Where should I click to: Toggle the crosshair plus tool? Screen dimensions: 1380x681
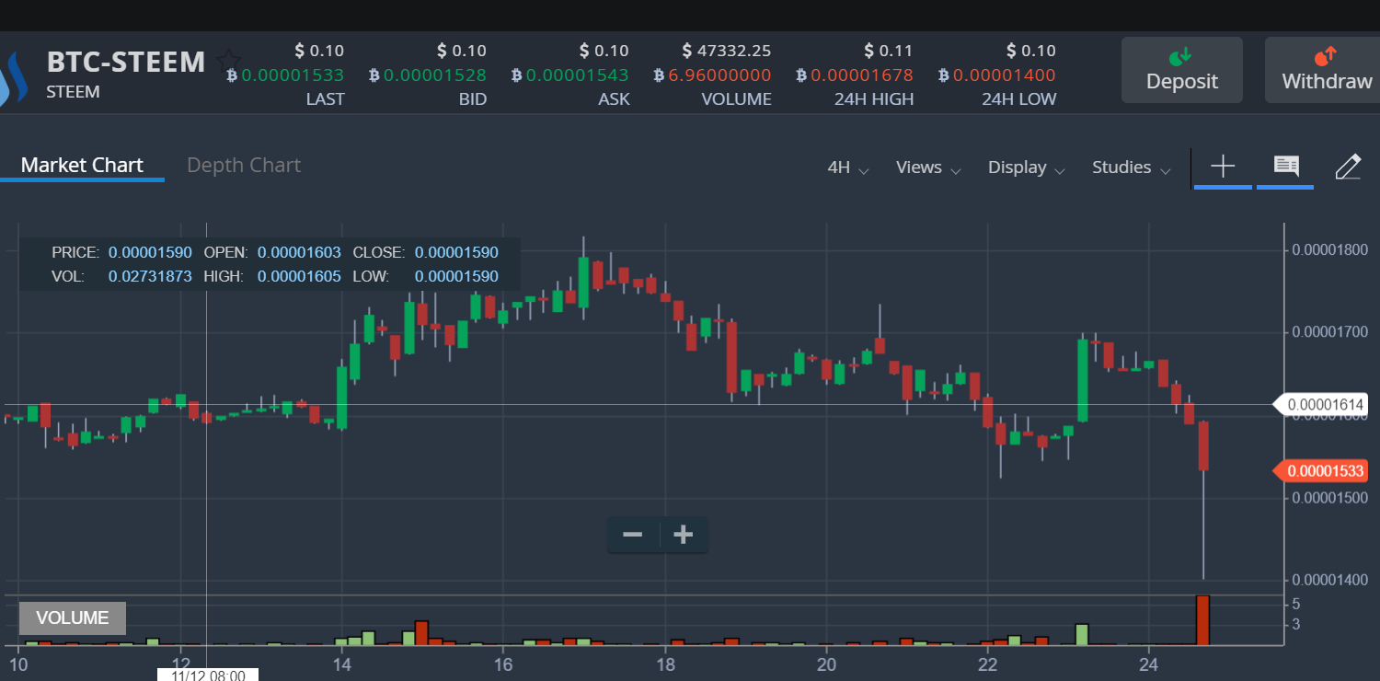[1223, 167]
